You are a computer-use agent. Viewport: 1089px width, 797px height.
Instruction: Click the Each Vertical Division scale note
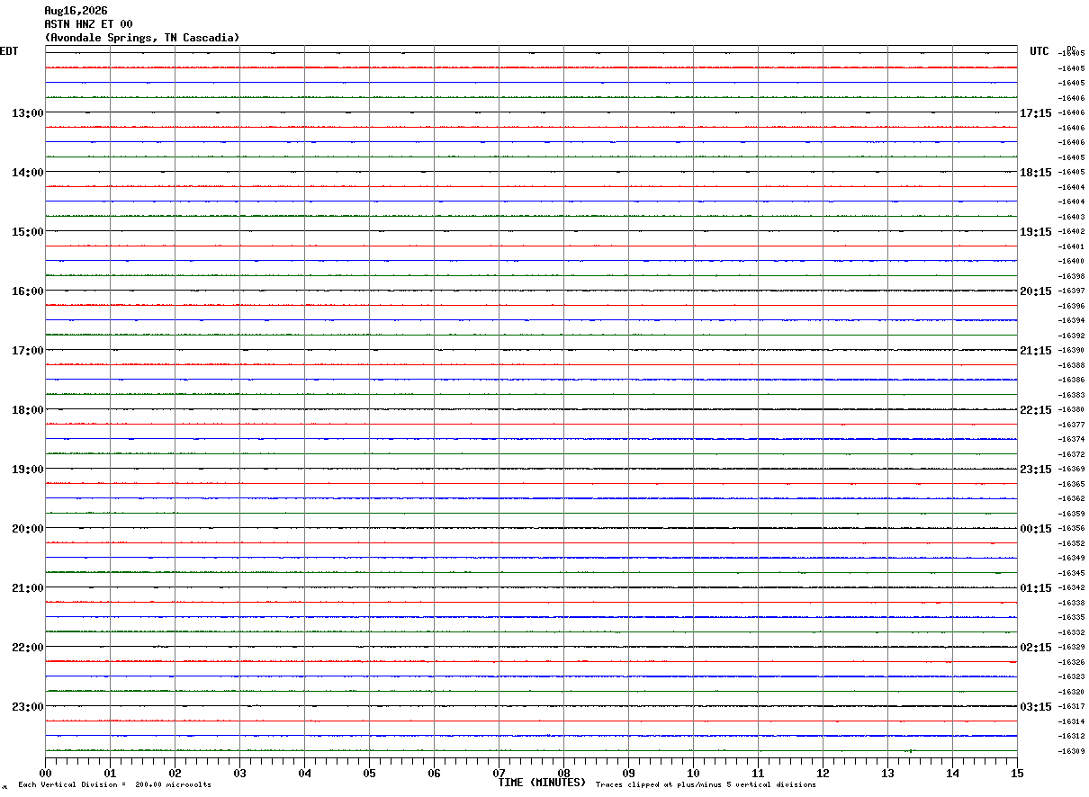114,785
